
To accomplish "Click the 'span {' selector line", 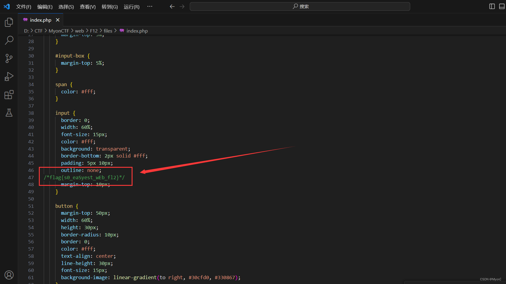I will click(x=64, y=84).
